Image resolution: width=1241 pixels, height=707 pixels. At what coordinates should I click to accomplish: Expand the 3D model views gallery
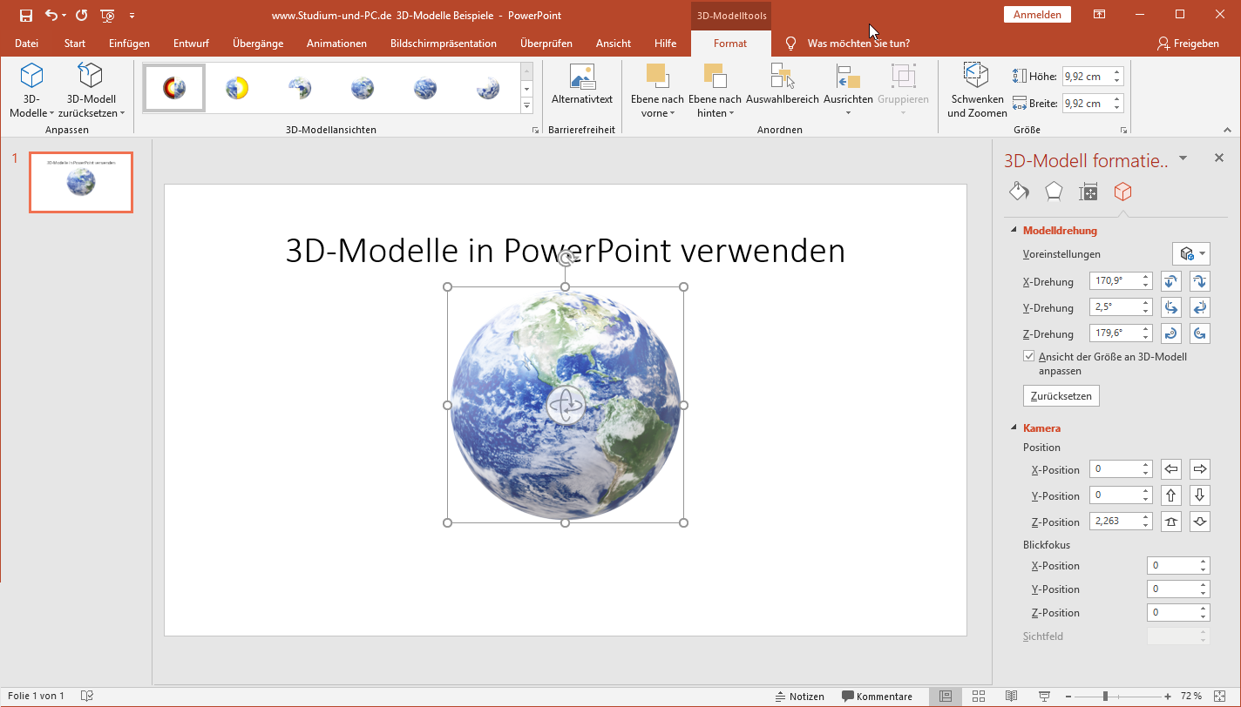[526, 106]
